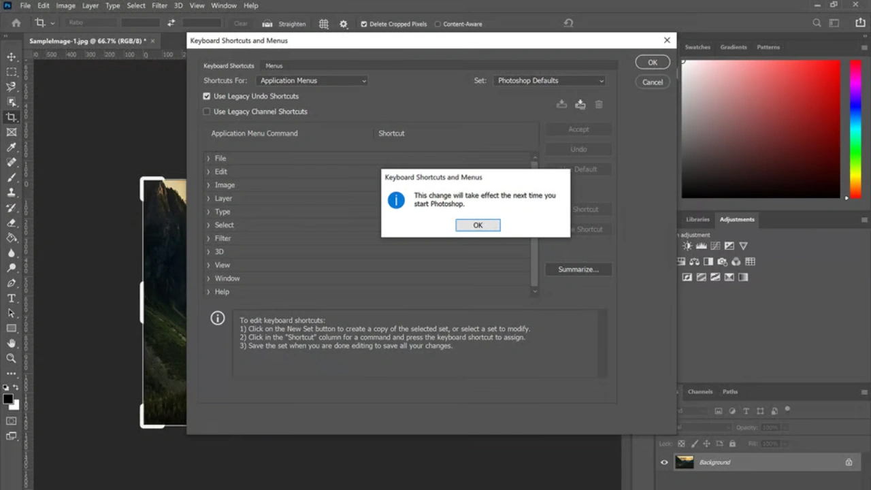Enable Use Legacy Channel Shortcuts
871x490 pixels.
coord(207,111)
